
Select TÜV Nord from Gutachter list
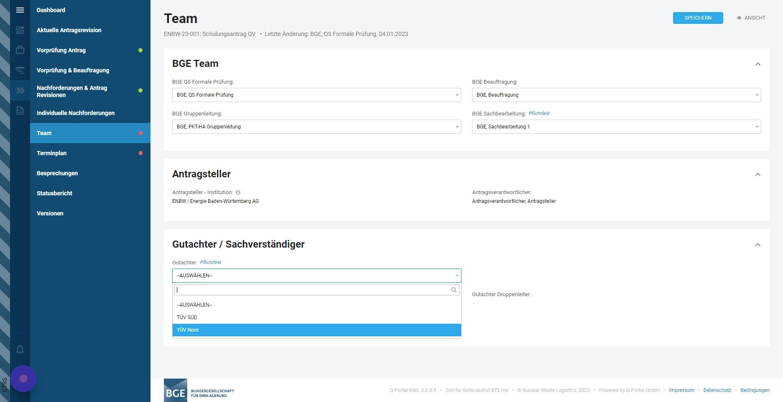point(316,330)
